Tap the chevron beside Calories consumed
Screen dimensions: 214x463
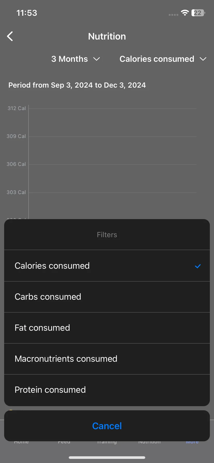[203, 59]
